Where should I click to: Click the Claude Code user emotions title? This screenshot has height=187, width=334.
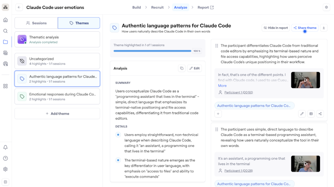click(55, 7)
